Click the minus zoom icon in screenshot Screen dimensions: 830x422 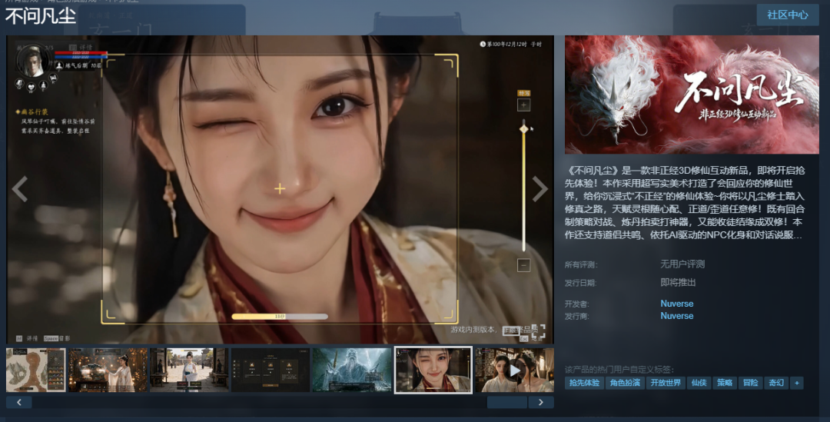click(x=523, y=264)
